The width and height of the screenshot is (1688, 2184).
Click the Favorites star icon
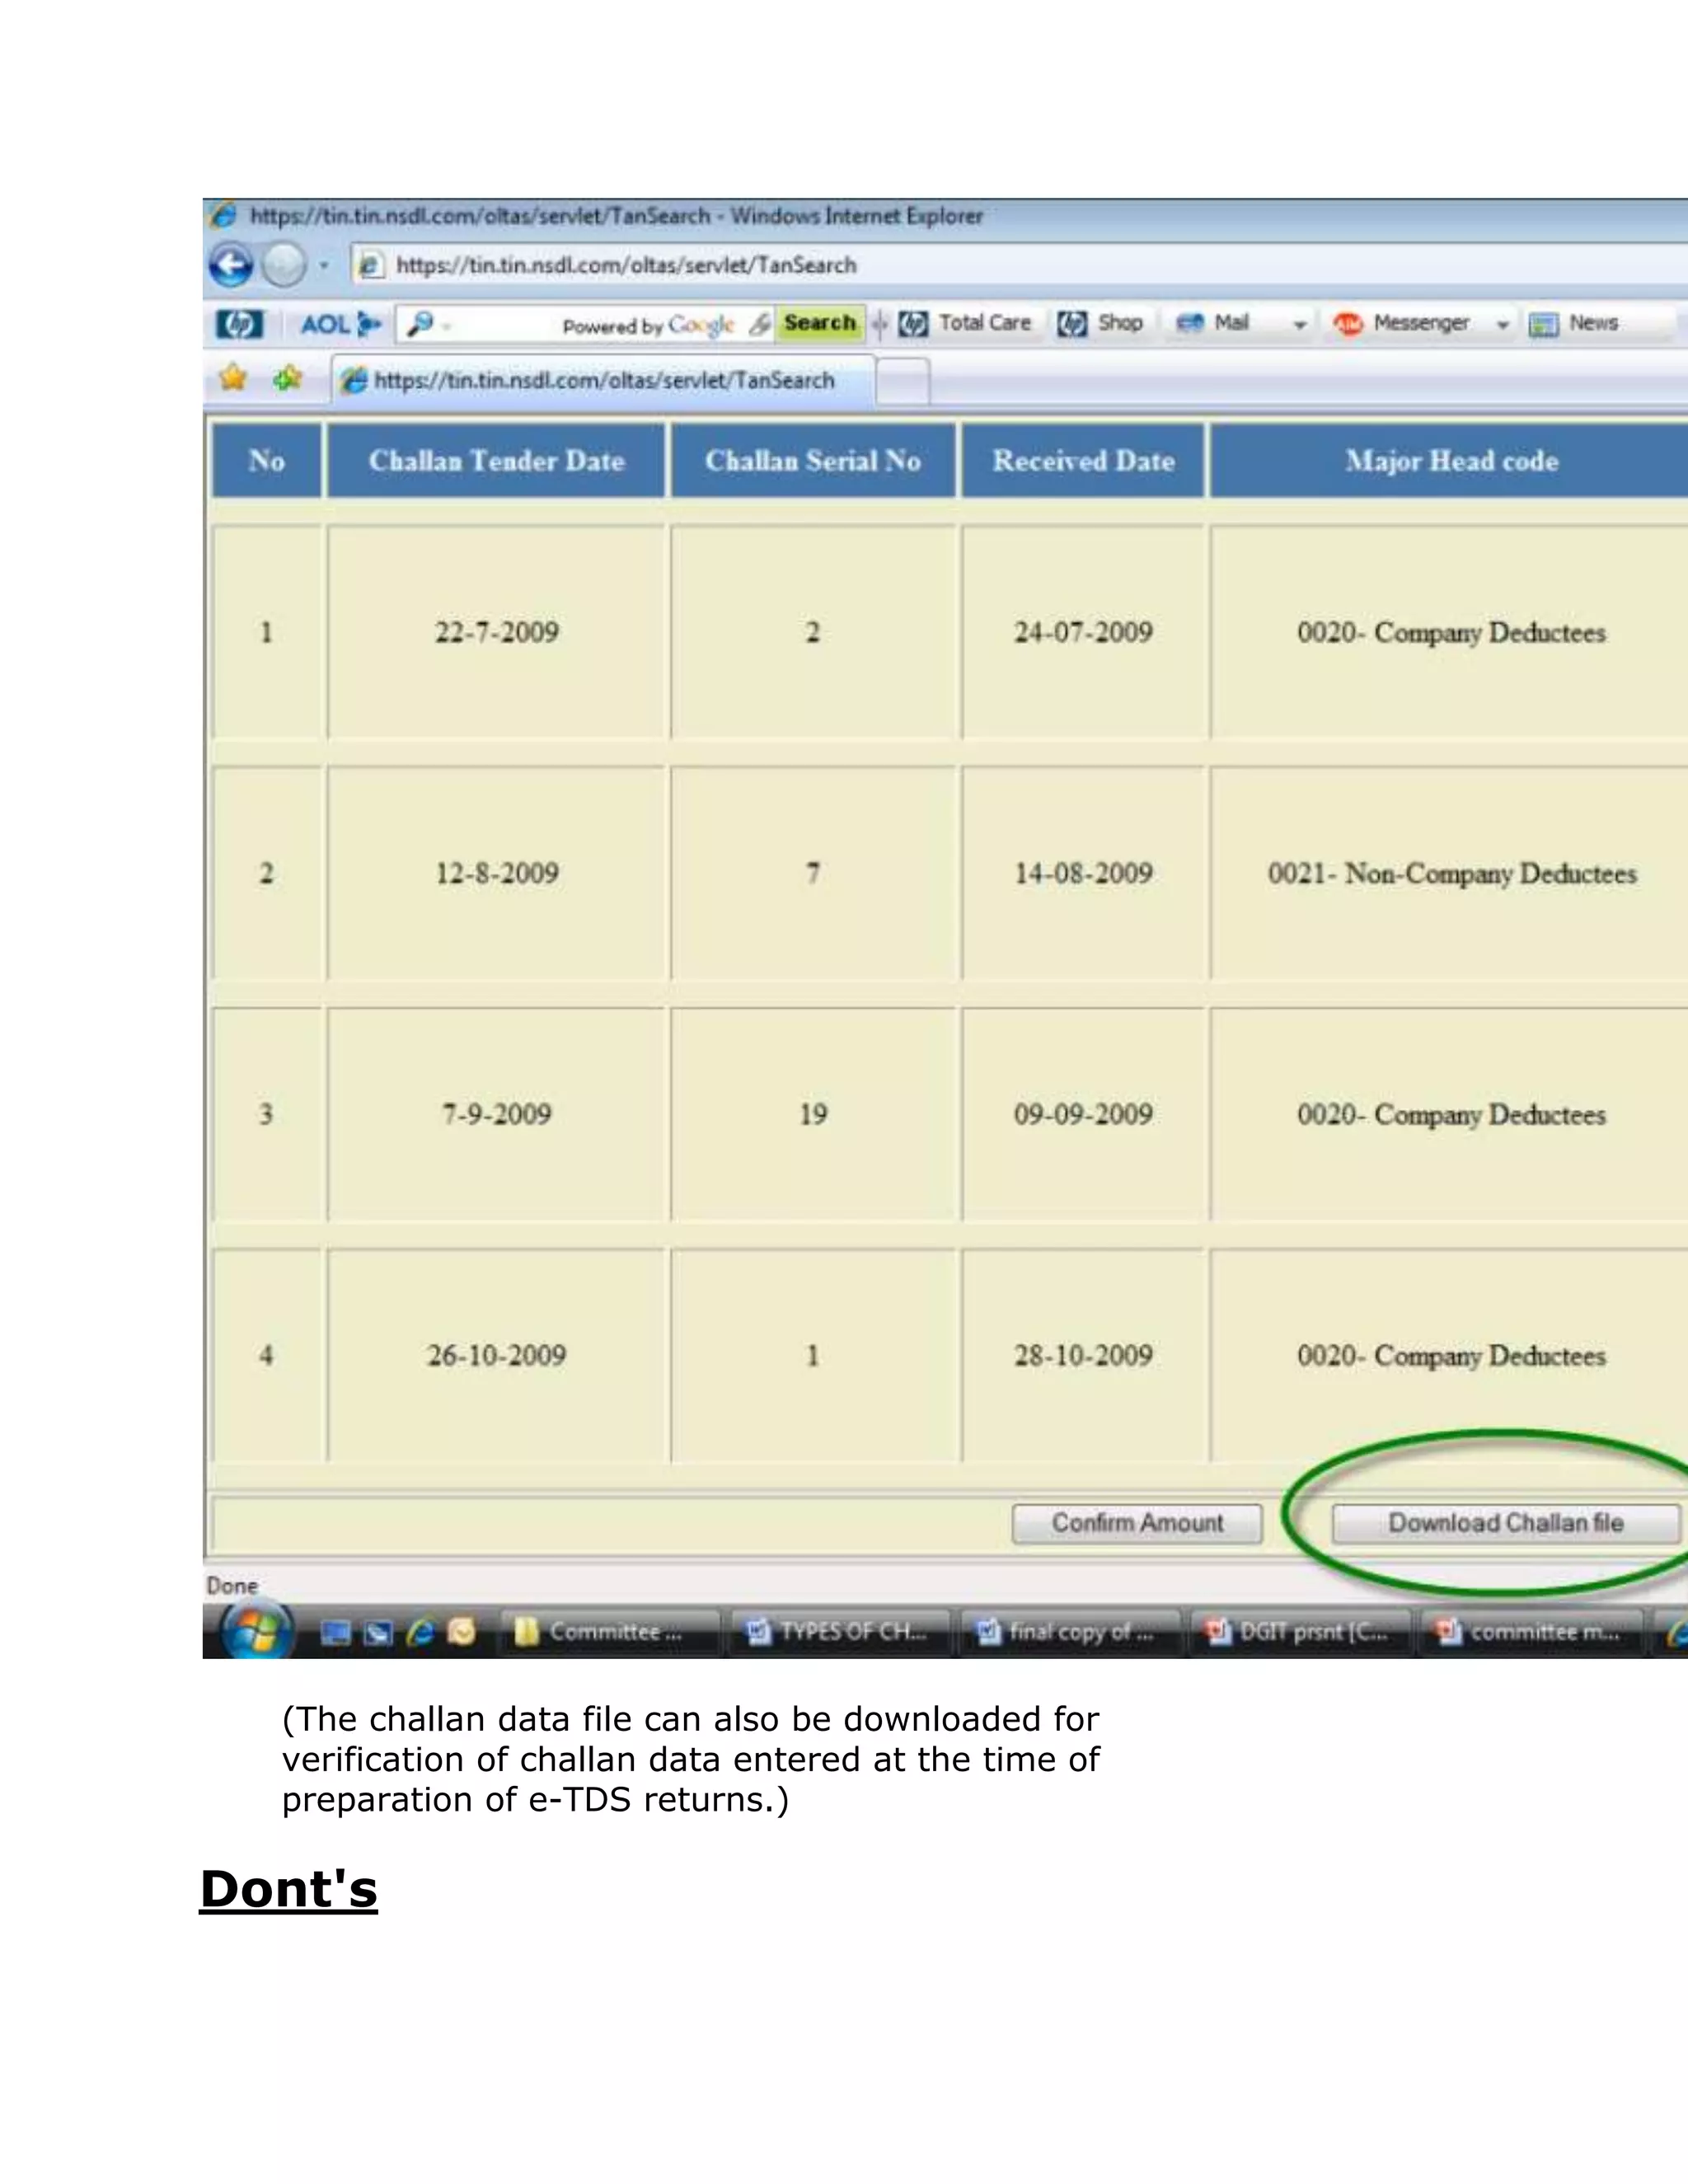(x=233, y=379)
